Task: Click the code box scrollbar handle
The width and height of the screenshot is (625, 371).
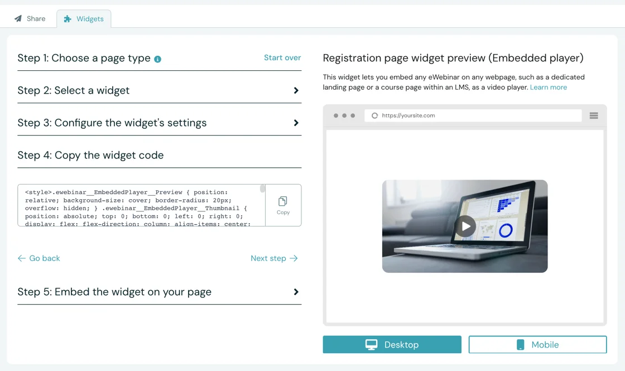Action: (x=262, y=189)
